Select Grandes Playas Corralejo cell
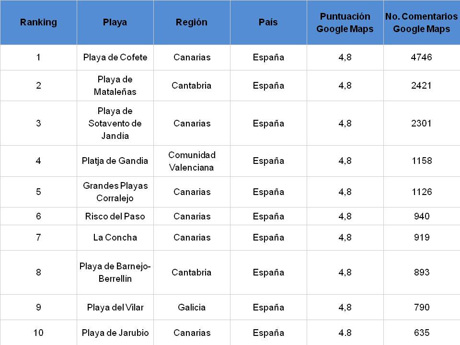 pyautogui.click(x=115, y=192)
